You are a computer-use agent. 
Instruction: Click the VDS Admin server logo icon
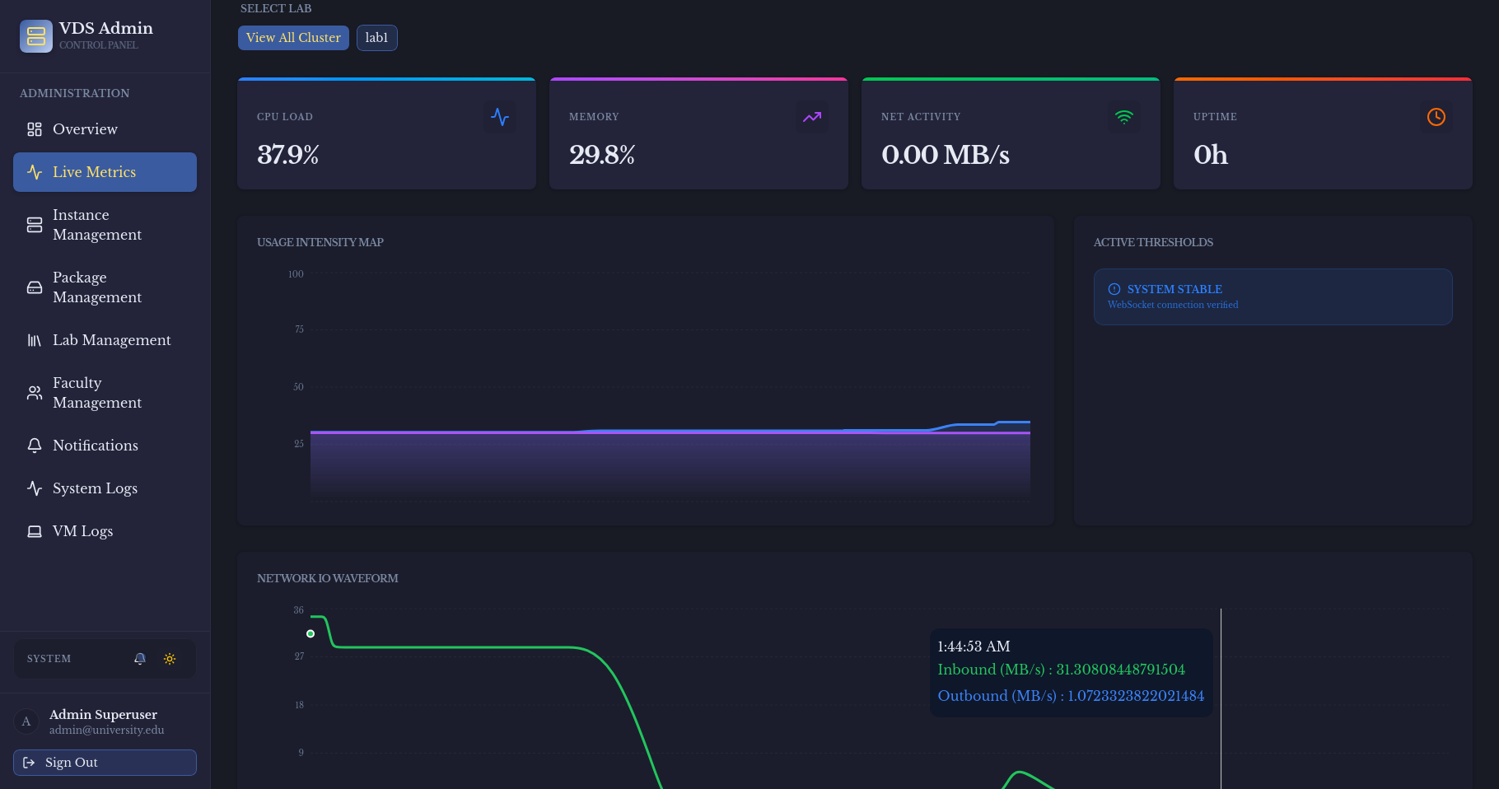36,36
